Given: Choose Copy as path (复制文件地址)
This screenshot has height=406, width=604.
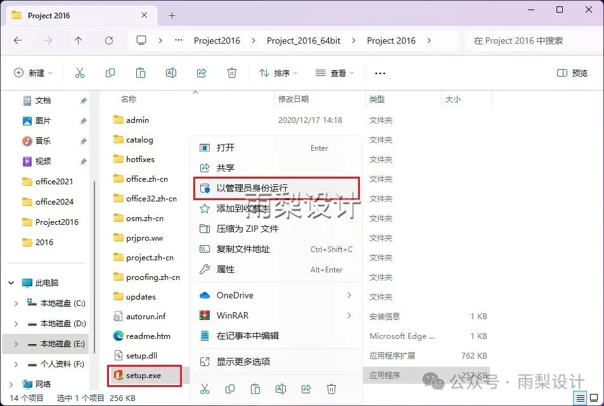Looking at the screenshot, I should tap(276, 249).
